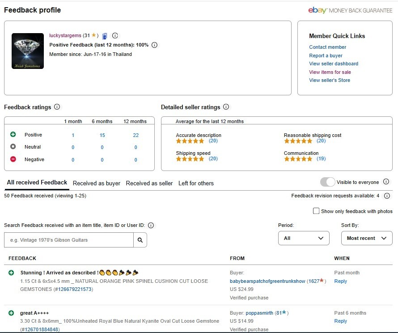
Task: Click info icon by Feedback revision requests
Action: point(387,196)
